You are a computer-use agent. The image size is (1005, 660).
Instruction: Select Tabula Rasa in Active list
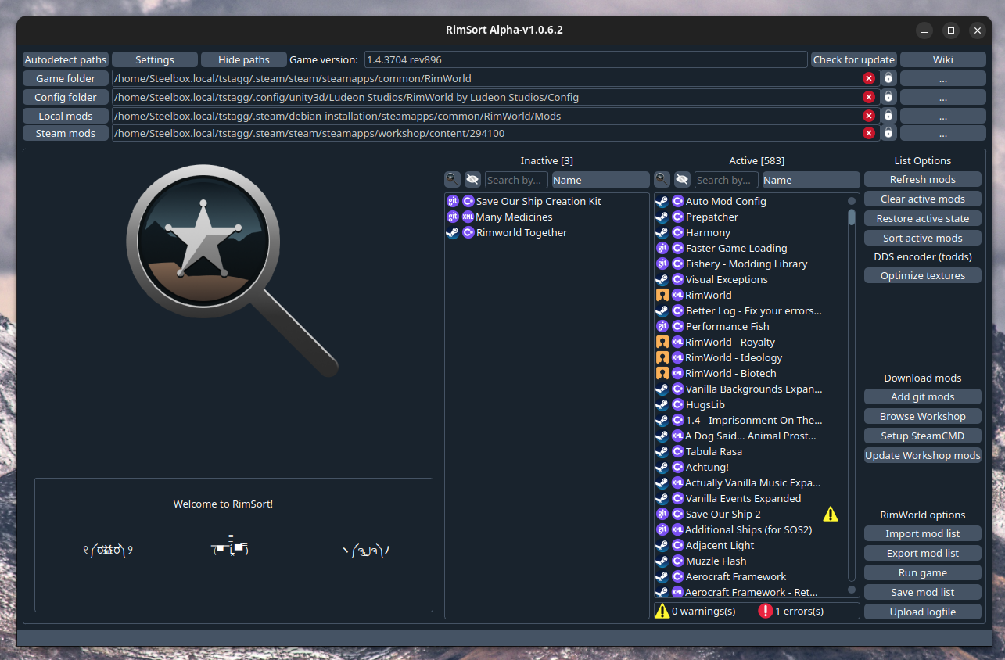click(750, 451)
